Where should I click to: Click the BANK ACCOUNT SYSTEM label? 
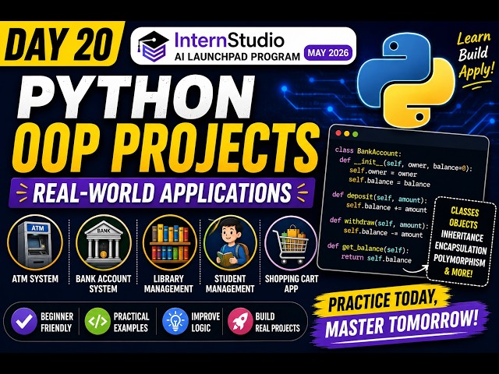pos(104,284)
